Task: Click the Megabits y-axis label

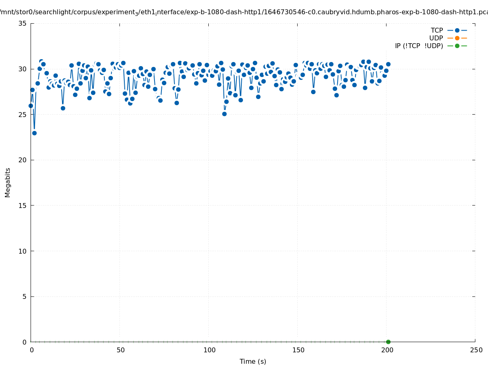Action: tap(8, 182)
